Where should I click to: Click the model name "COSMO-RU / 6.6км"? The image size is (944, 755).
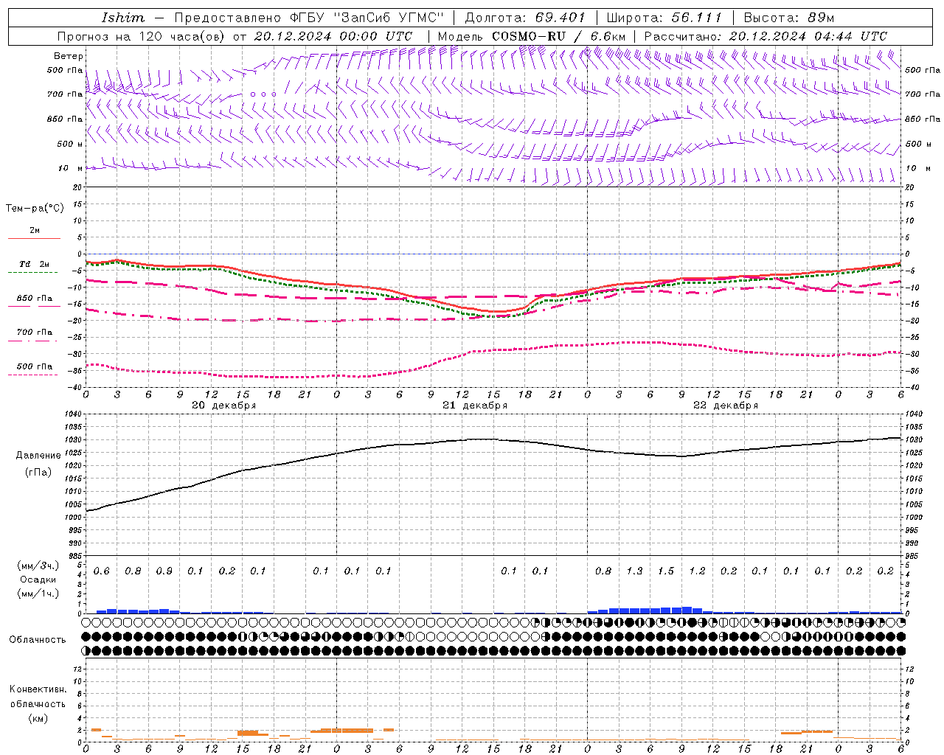[x=558, y=36]
